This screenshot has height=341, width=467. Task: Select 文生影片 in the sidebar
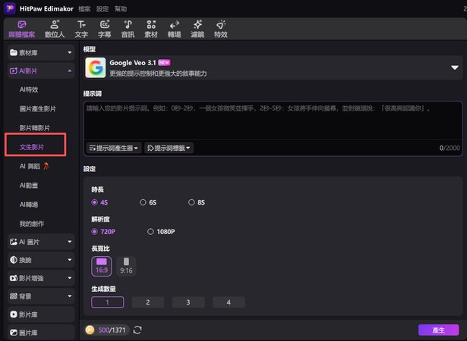tap(32, 147)
